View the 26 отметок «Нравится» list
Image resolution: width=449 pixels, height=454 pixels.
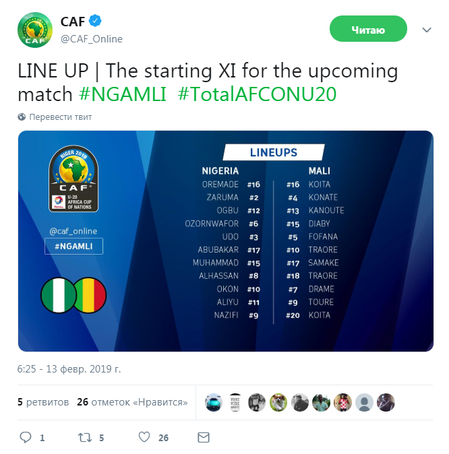[132, 402]
